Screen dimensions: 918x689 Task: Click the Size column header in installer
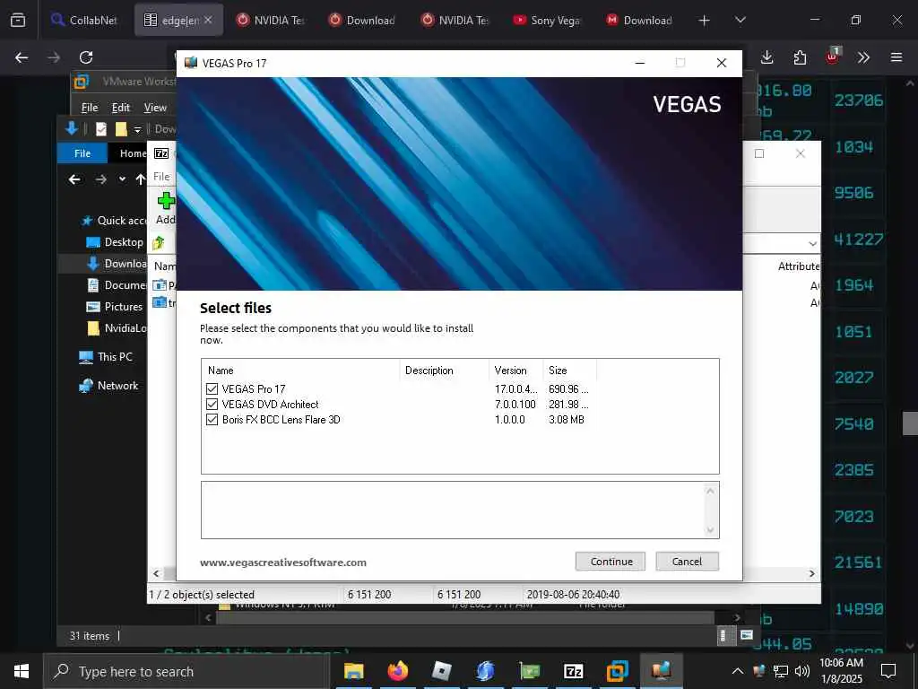pyautogui.click(x=569, y=371)
